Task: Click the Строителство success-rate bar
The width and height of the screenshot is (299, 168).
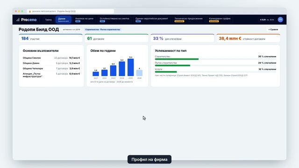Action: click(x=215, y=59)
